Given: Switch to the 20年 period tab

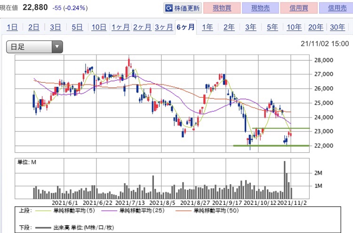Looking at the screenshot, I should (x=316, y=27).
